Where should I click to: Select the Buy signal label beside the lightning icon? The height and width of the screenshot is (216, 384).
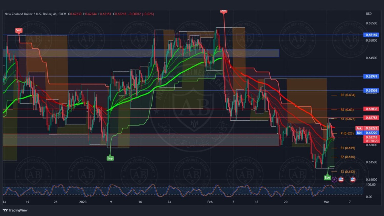click(x=327, y=178)
